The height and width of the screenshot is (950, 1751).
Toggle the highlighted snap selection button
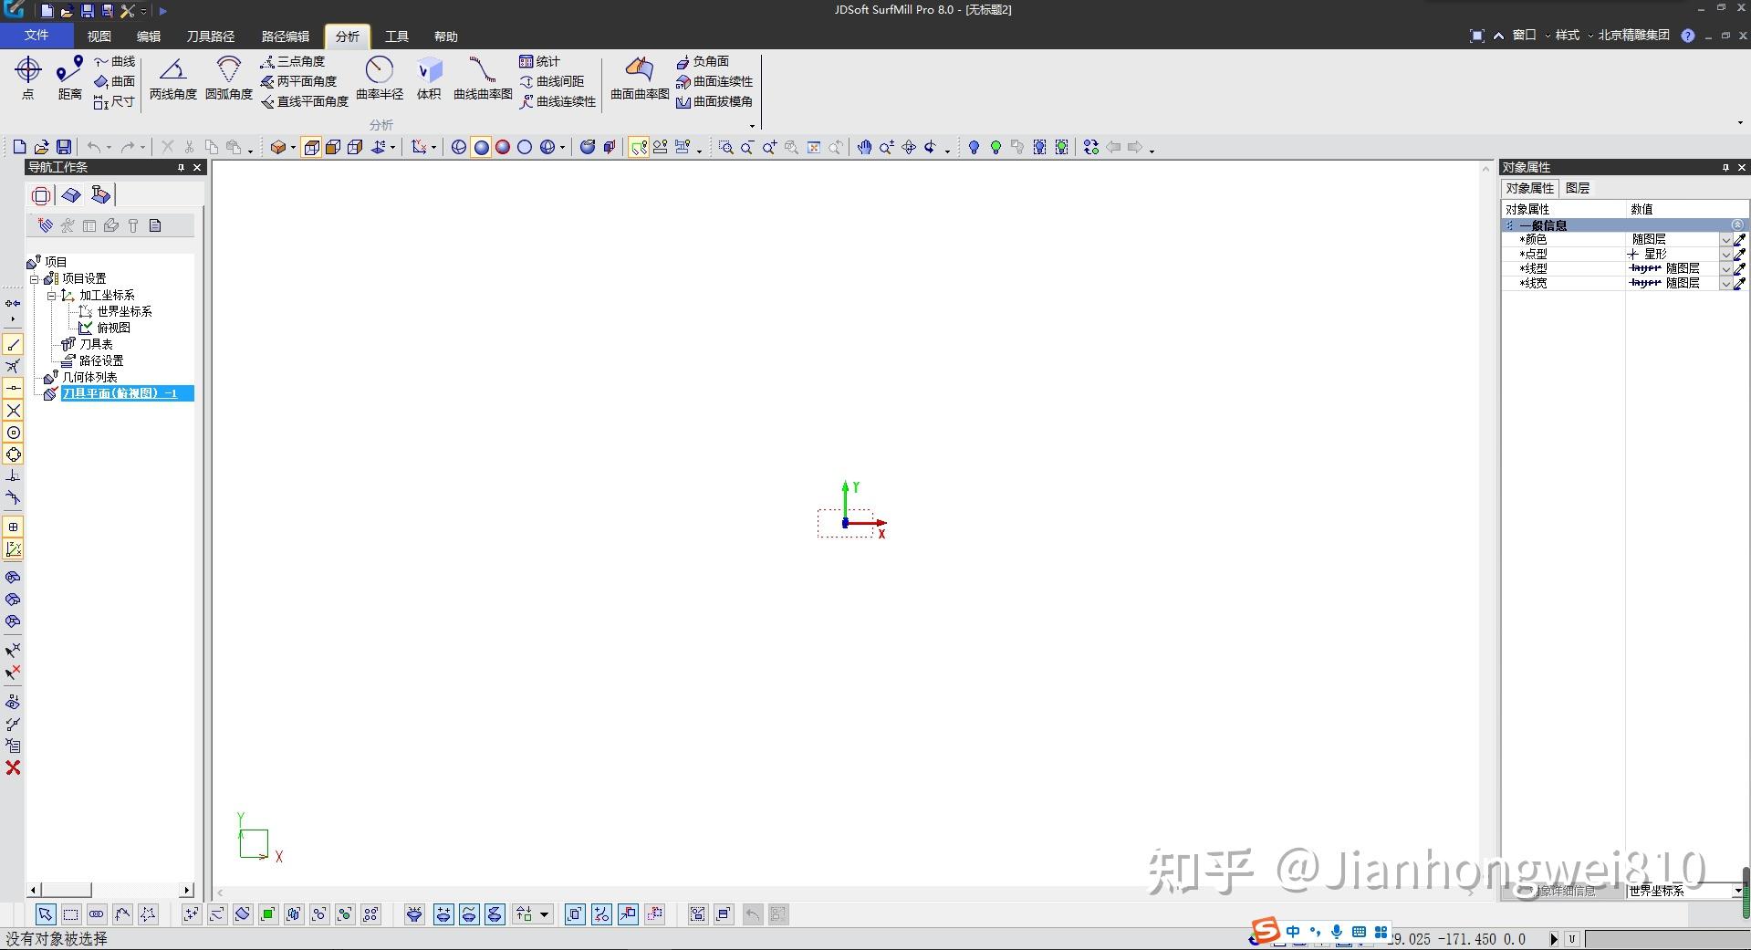click(x=639, y=147)
